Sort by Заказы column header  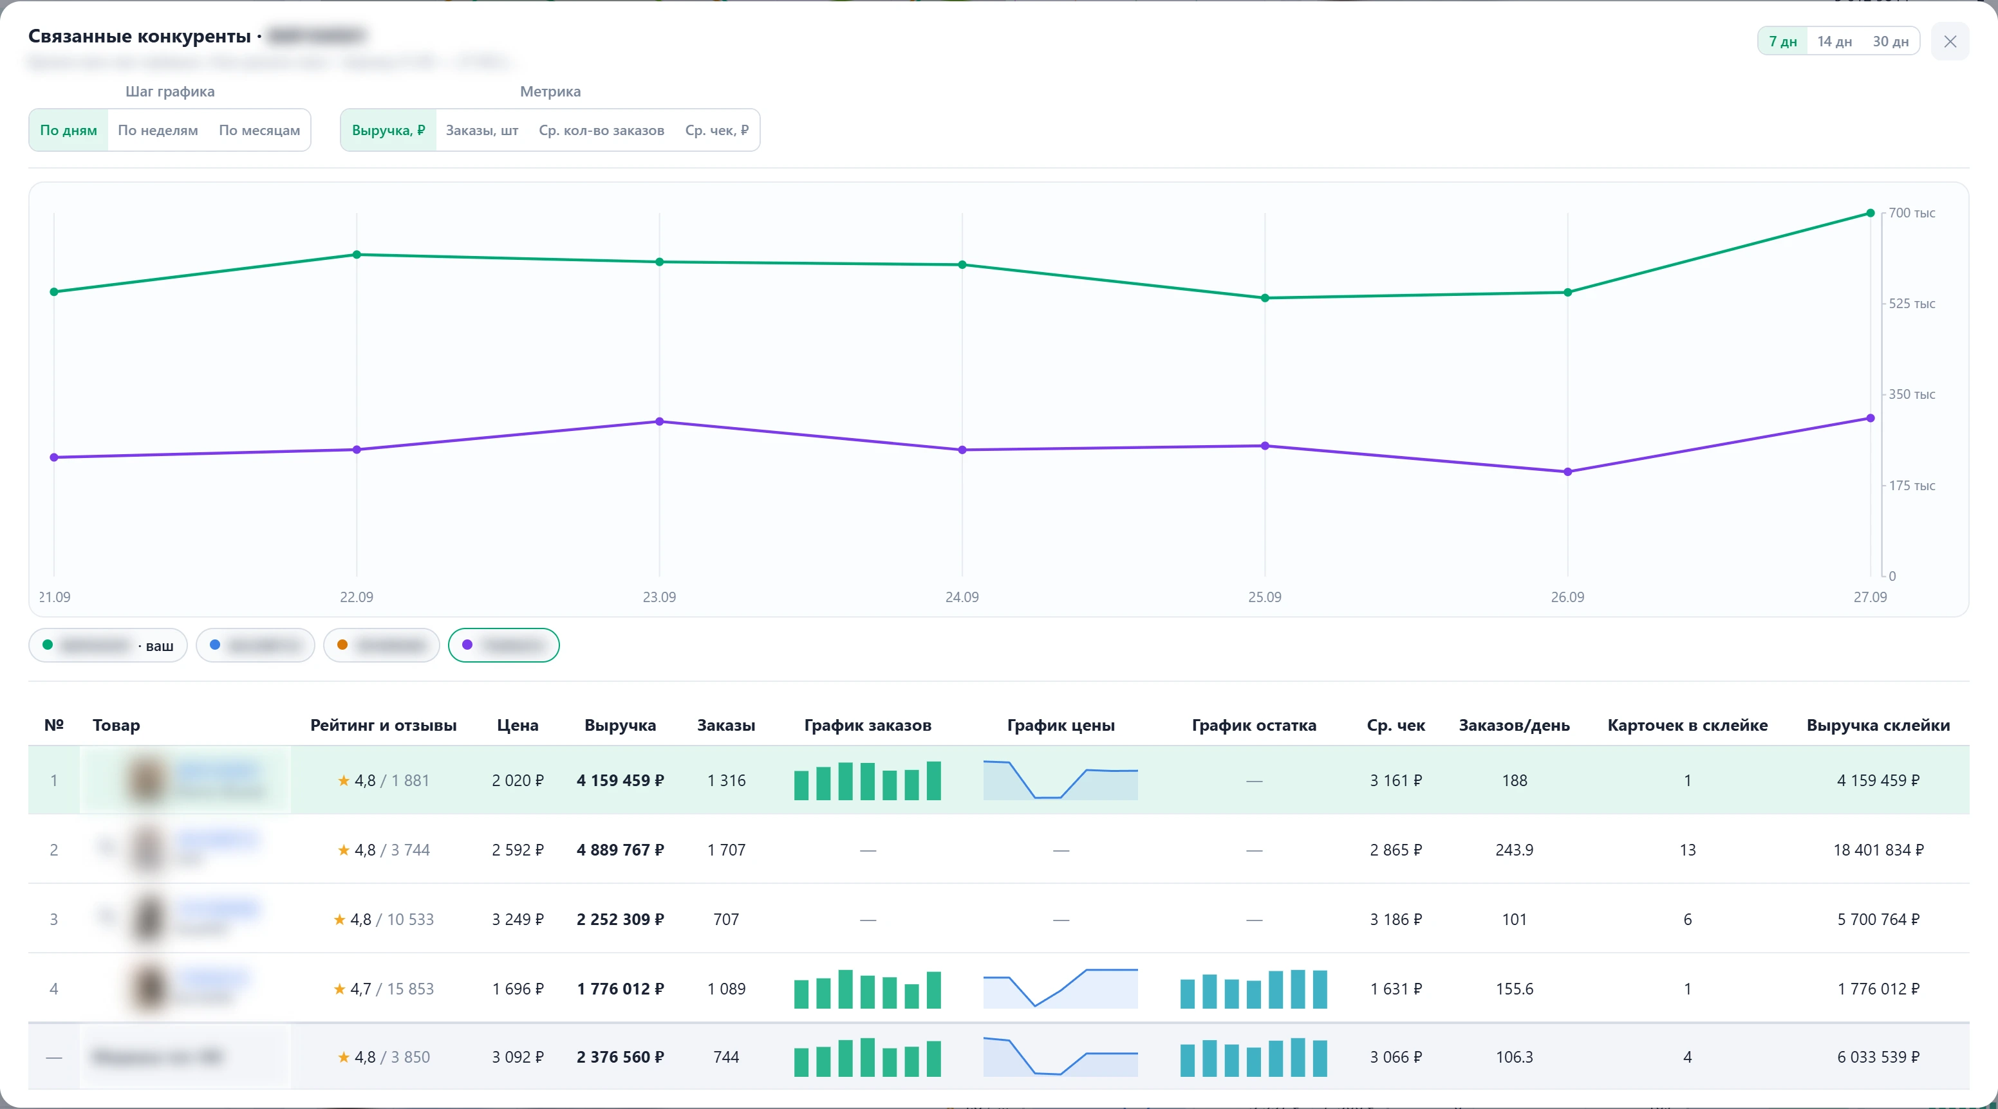point(726,726)
